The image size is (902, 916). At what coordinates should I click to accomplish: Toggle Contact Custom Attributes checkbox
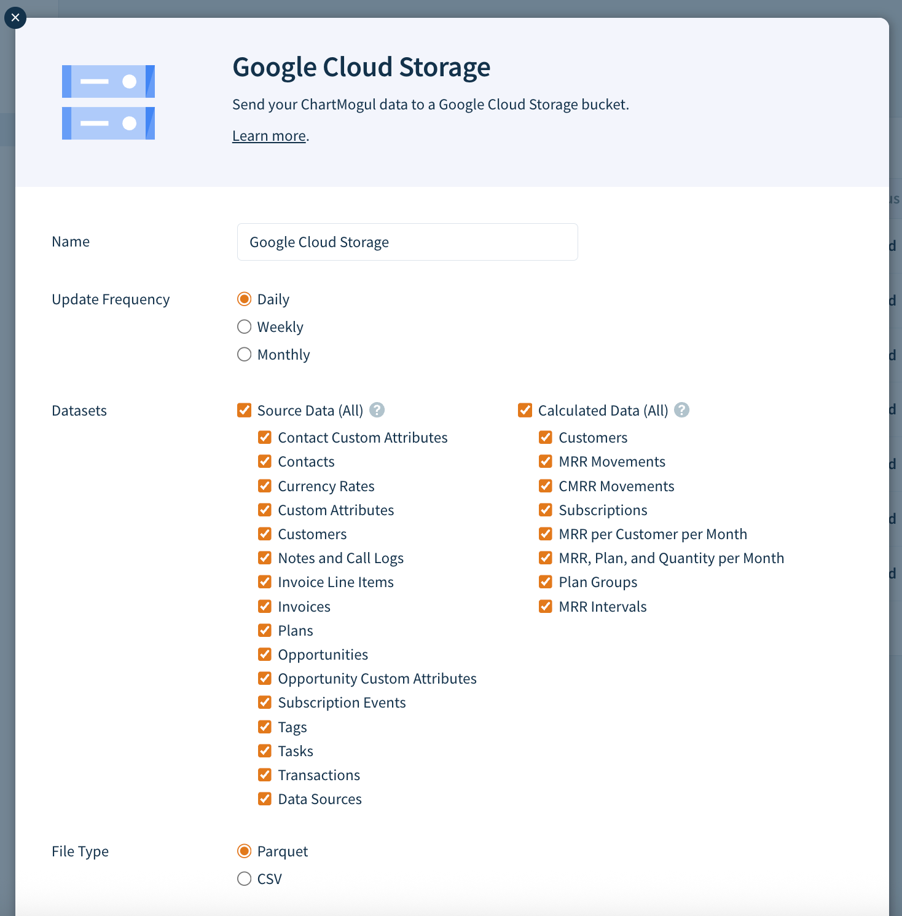coord(265,438)
